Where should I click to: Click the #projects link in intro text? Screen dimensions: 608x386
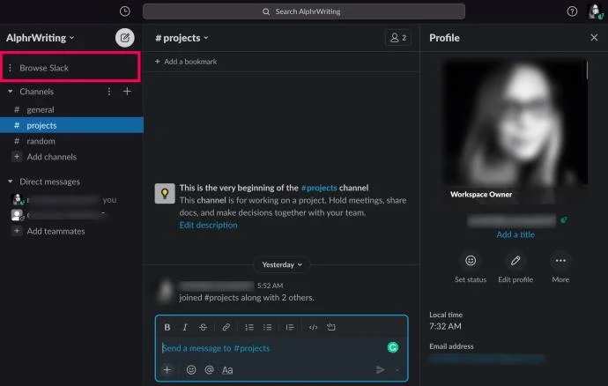click(319, 188)
